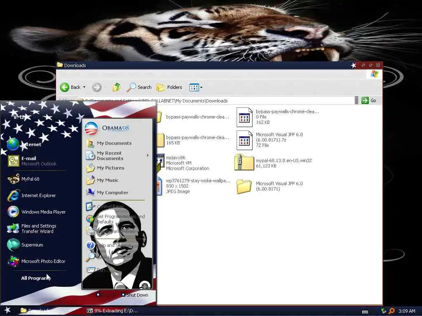The width and height of the screenshot is (422, 316).
Task: Open Files and Settings Transfer Wizard
Action: click(32, 228)
